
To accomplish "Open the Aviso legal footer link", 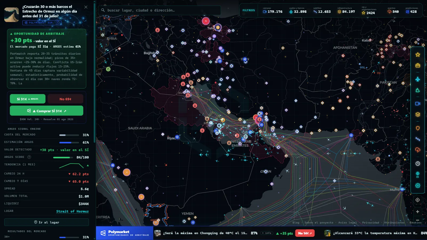I will 347,222.
